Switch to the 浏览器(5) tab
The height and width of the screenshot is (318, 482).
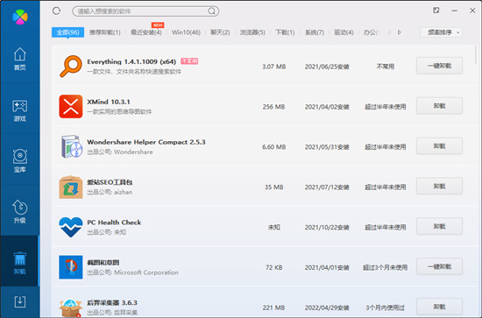pos(252,32)
